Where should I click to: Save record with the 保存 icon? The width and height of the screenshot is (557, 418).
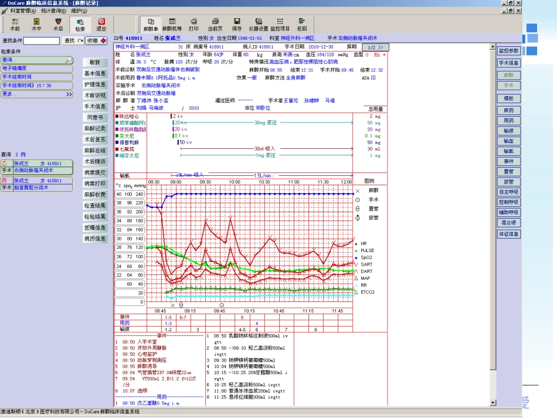click(x=237, y=24)
